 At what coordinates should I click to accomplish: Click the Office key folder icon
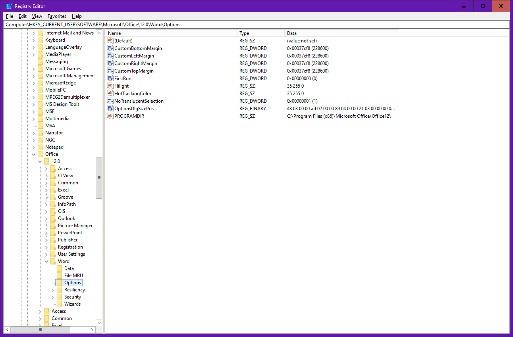[x=40, y=154]
